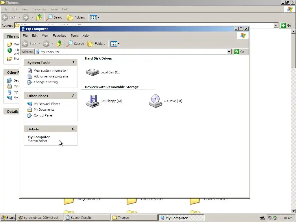Image resolution: width=296 pixels, height=222 pixels.
Task: Click Back button in Themes window
Action: pyautogui.click(x=9, y=17)
